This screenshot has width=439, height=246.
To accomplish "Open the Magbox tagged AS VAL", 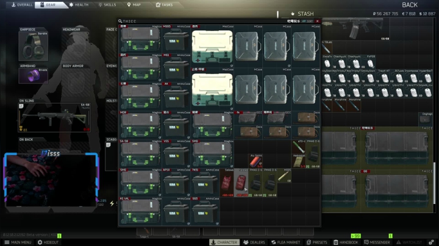I will (x=141, y=211).
